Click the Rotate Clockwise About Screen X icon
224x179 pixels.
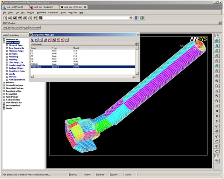tap(217, 126)
